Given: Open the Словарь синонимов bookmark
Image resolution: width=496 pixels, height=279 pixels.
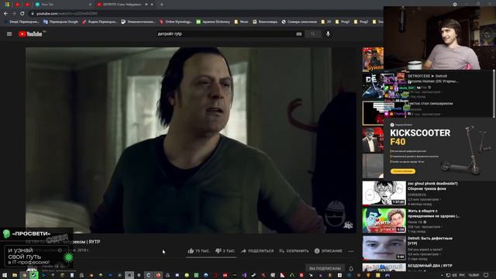Looking at the screenshot, I should point(299,22).
